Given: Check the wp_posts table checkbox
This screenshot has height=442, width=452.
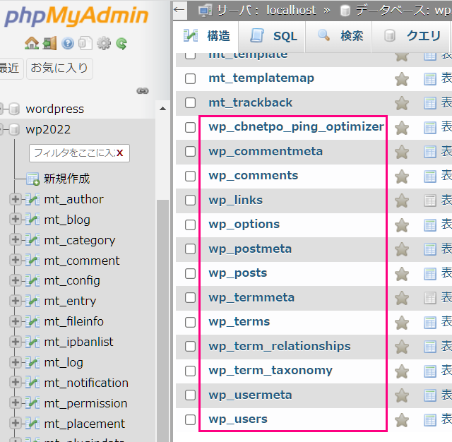Looking at the screenshot, I should (x=190, y=273).
